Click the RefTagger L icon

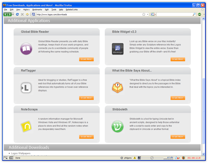click(x=26, y=88)
